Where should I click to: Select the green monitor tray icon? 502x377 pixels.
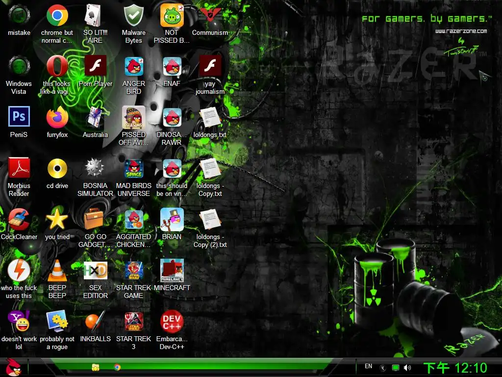(396, 368)
